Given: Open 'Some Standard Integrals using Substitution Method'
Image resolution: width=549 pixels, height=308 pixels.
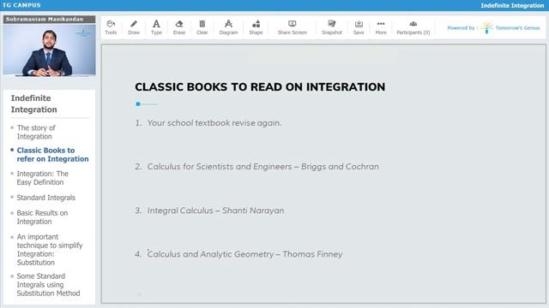Looking at the screenshot, I should (x=48, y=285).
